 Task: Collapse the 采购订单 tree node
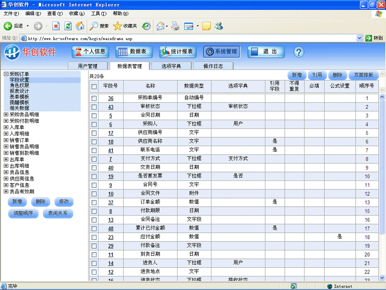pyautogui.click(x=6, y=74)
